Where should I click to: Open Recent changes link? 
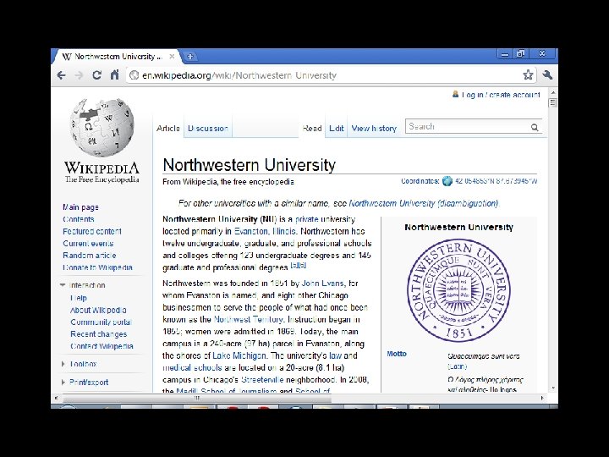coord(99,334)
